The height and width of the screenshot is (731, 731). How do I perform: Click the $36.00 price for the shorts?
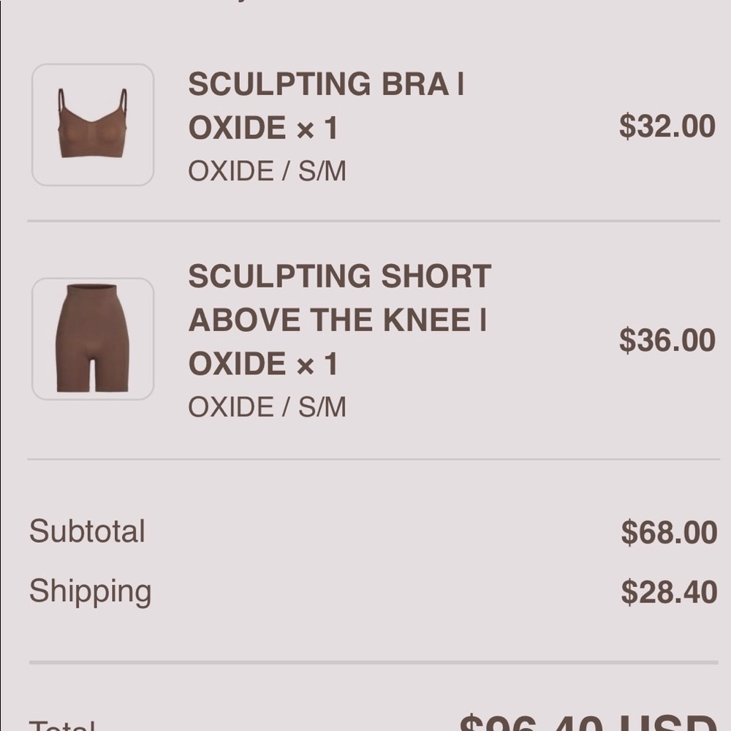(666, 340)
